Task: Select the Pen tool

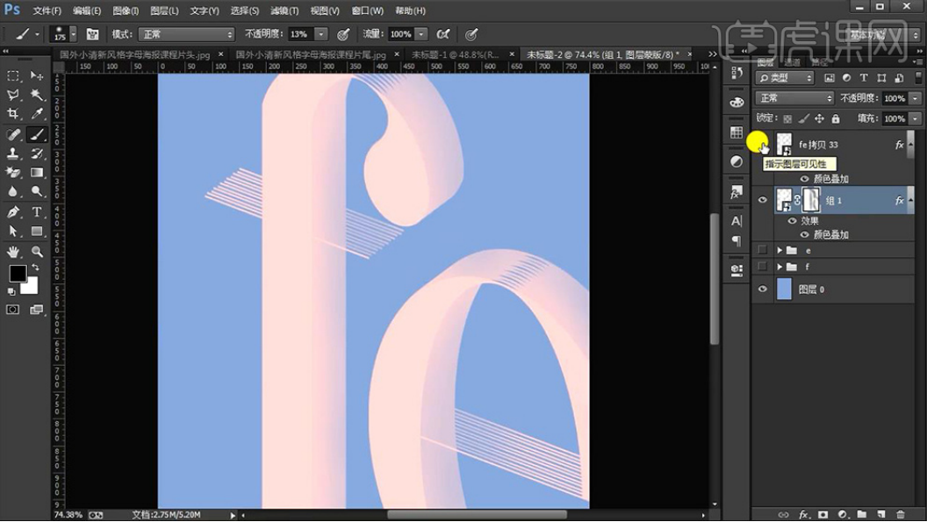Action: pos(13,212)
